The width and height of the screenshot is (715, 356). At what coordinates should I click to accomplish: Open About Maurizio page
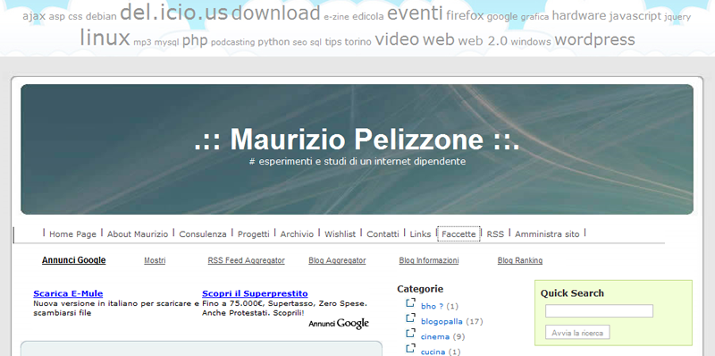(x=138, y=234)
